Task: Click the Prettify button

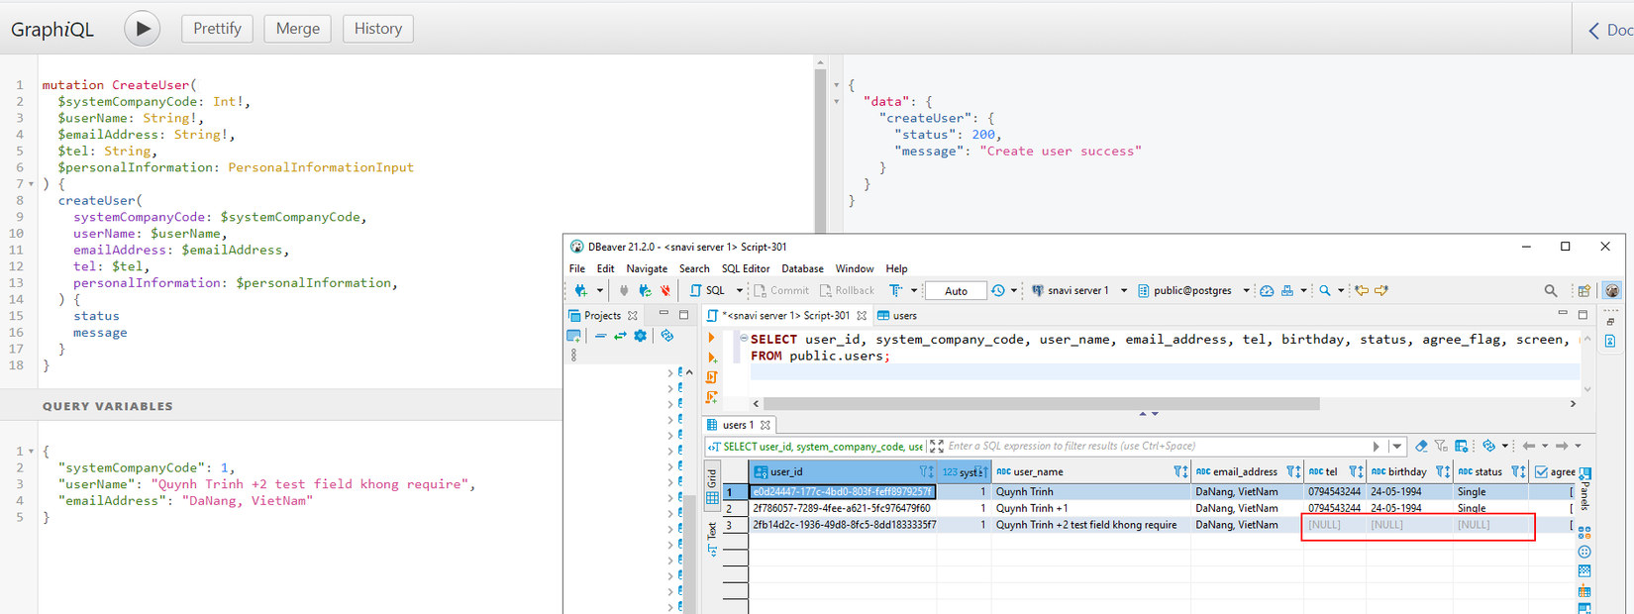Action: [217, 29]
